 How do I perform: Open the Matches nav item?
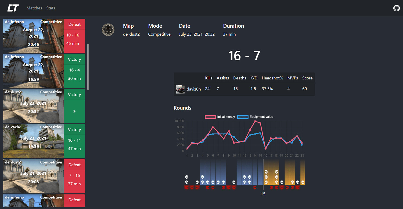click(34, 8)
